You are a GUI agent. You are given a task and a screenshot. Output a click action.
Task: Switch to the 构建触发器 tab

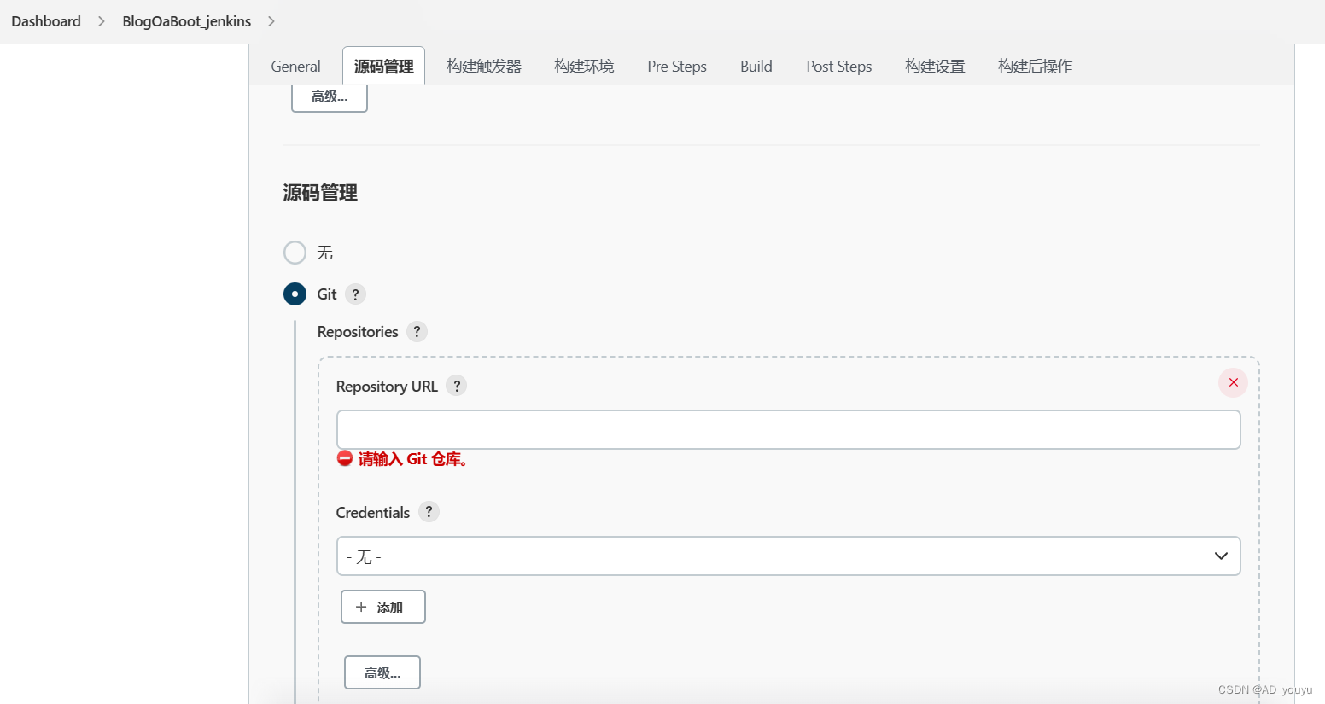click(x=483, y=66)
